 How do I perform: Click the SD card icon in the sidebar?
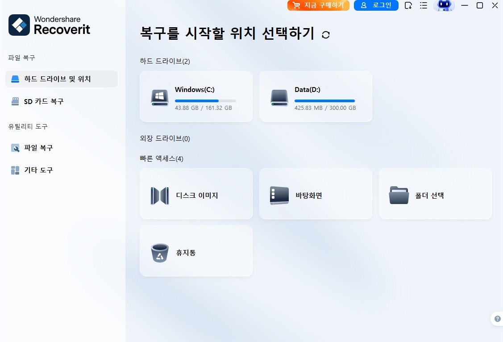pyautogui.click(x=16, y=101)
